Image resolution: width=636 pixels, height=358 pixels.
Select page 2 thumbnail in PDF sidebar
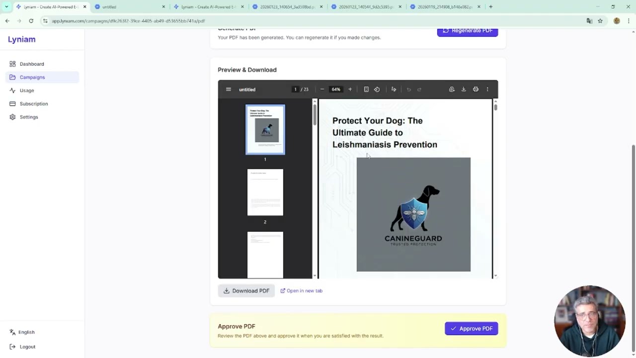[x=265, y=192]
